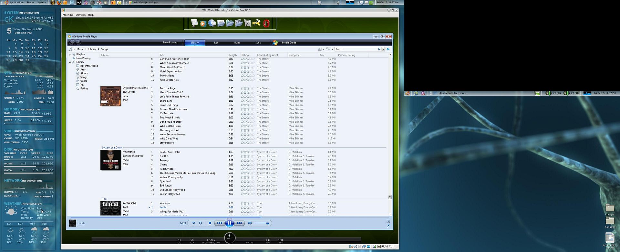Switch to compact mode via the bottom-right arrow
The width and height of the screenshot is (620, 252).
pyautogui.click(x=388, y=226)
